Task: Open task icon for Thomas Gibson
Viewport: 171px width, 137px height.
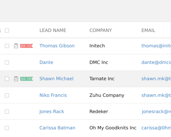Action: click(16, 46)
